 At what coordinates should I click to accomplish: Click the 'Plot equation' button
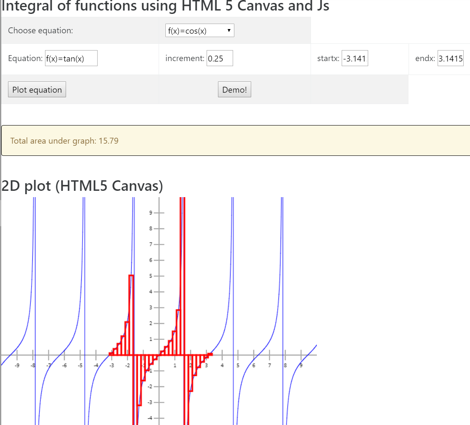click(37, 89)
